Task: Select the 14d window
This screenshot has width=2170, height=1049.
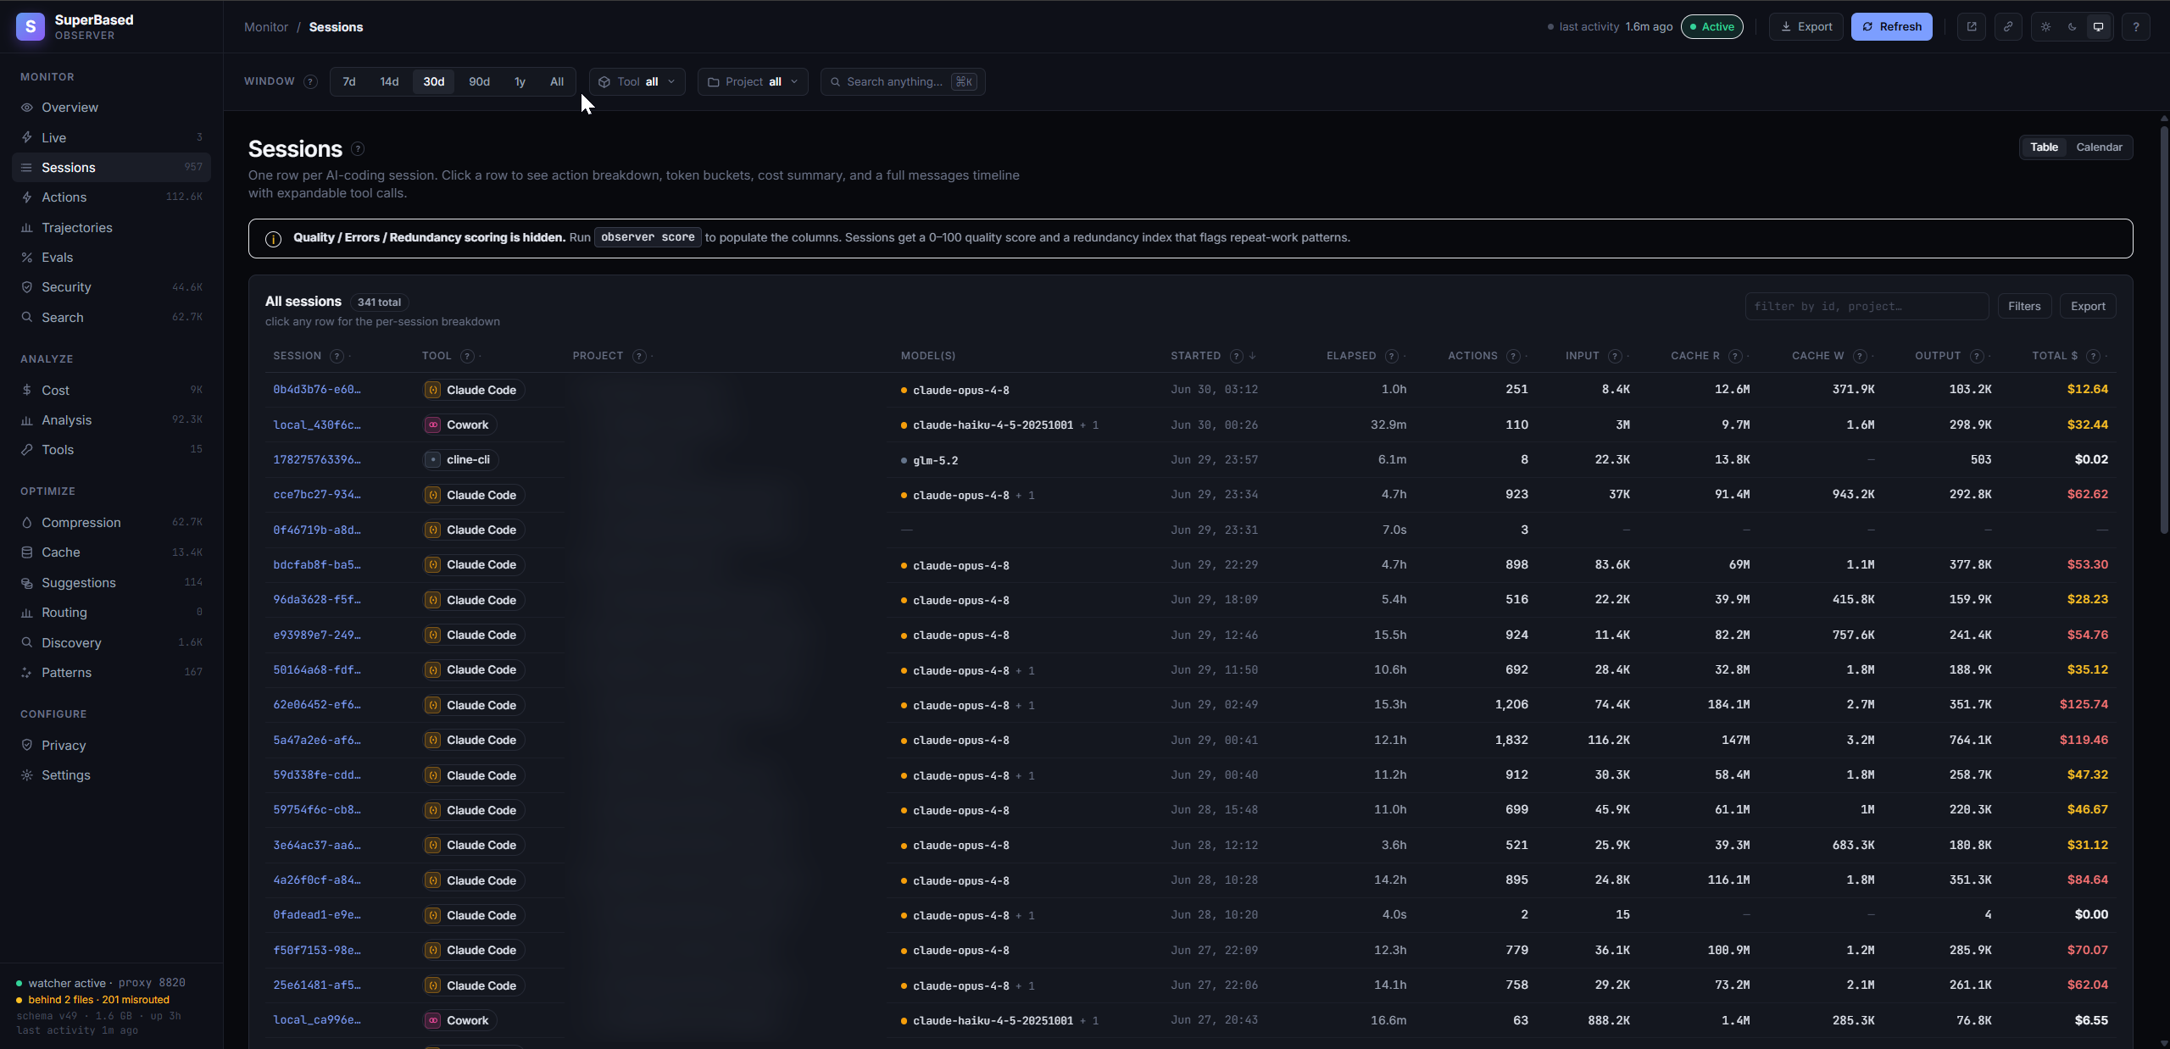Action: pos(389,81)
